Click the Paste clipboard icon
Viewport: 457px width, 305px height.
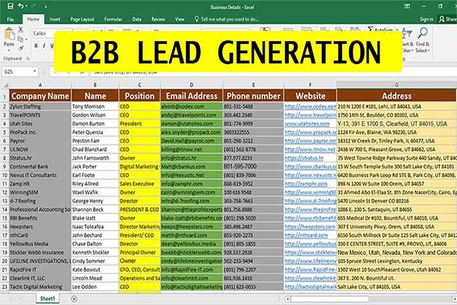click(9, 37)
